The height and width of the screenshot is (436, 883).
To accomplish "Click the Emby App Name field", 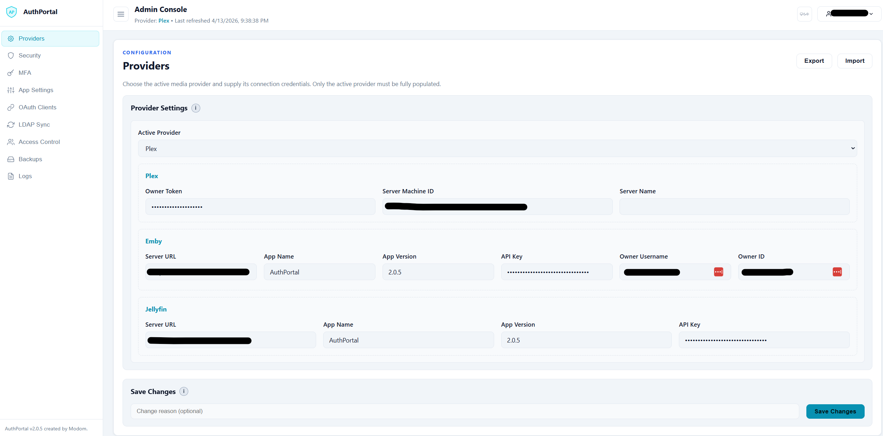I will [319, 272].
